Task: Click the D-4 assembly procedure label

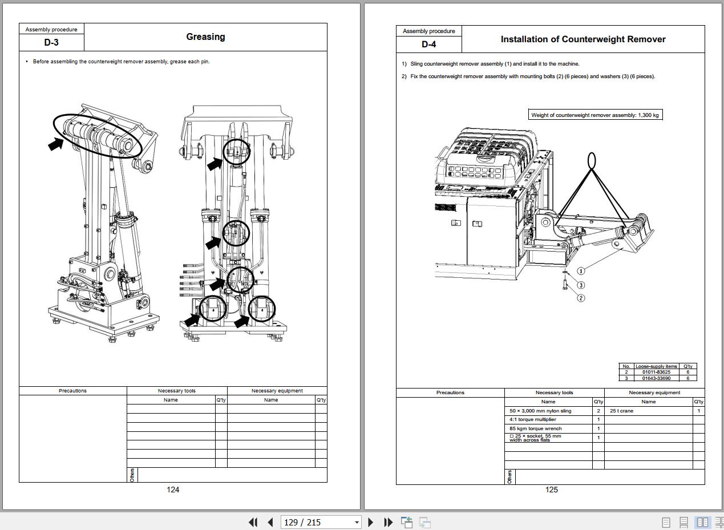Action: click(x=428, y=44)
